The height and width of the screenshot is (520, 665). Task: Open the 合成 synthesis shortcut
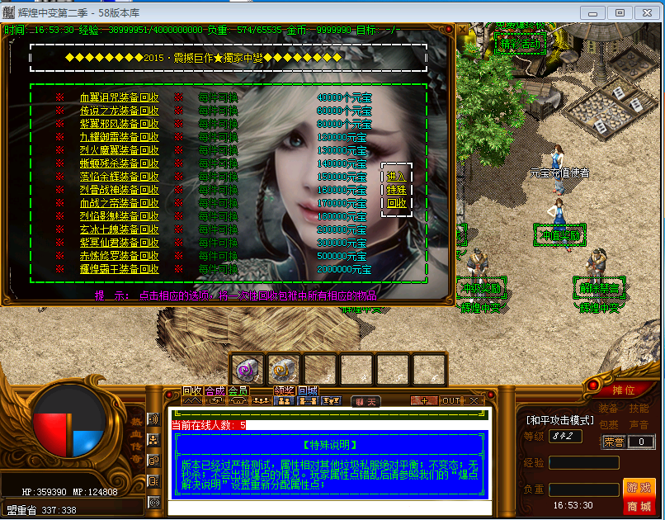[215, 391]
